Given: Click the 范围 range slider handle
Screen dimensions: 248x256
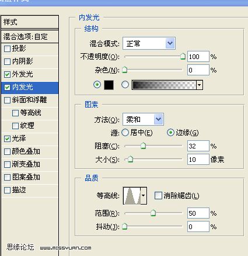Looking at the screenshot, I should point(153,213).
